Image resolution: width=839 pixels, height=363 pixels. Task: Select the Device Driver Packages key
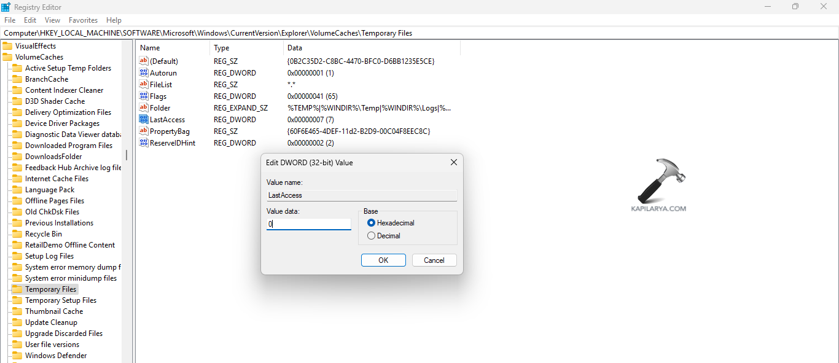pyautogui.click(x=62, y=123)
